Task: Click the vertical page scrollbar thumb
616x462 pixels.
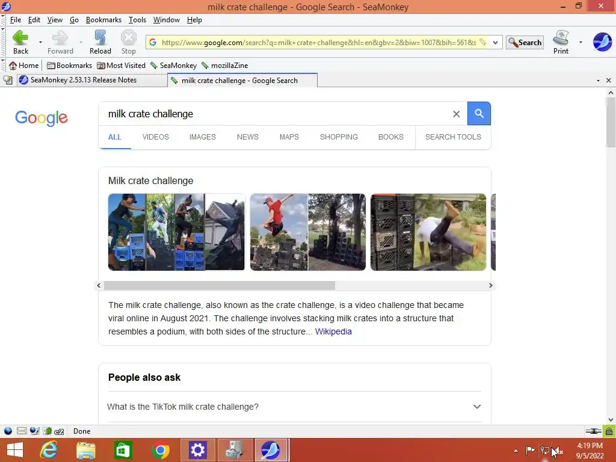Action: click(x=611, y=123)
